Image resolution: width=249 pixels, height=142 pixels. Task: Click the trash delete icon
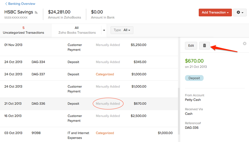(204, 46)
